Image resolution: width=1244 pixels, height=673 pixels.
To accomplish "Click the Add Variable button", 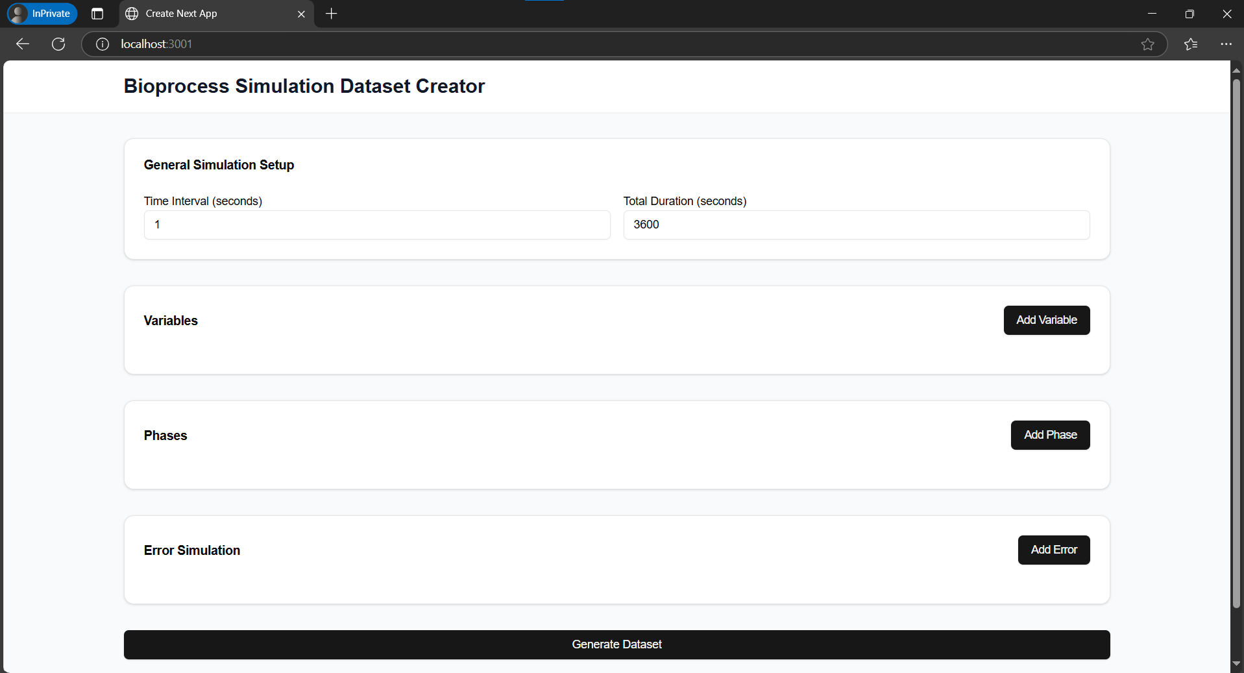I will 1047,320.
